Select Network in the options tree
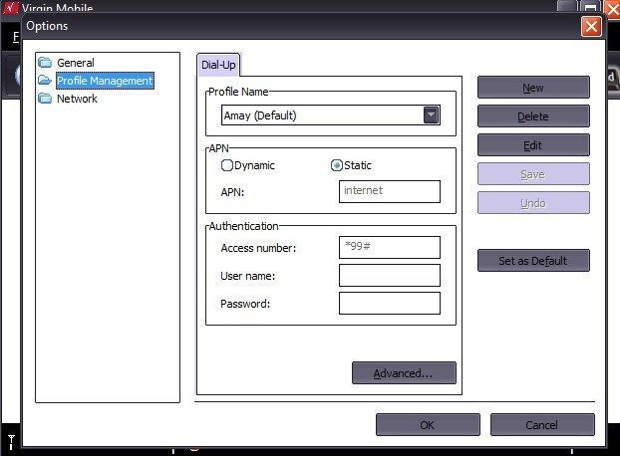 pos(77,99)
